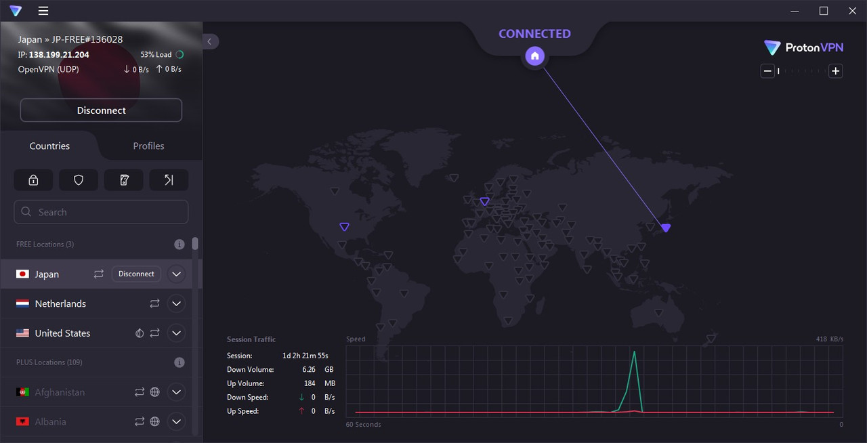Screen dimensions: 867x443
Task: Show info for FREE Locations
Action: click(179, 244)
